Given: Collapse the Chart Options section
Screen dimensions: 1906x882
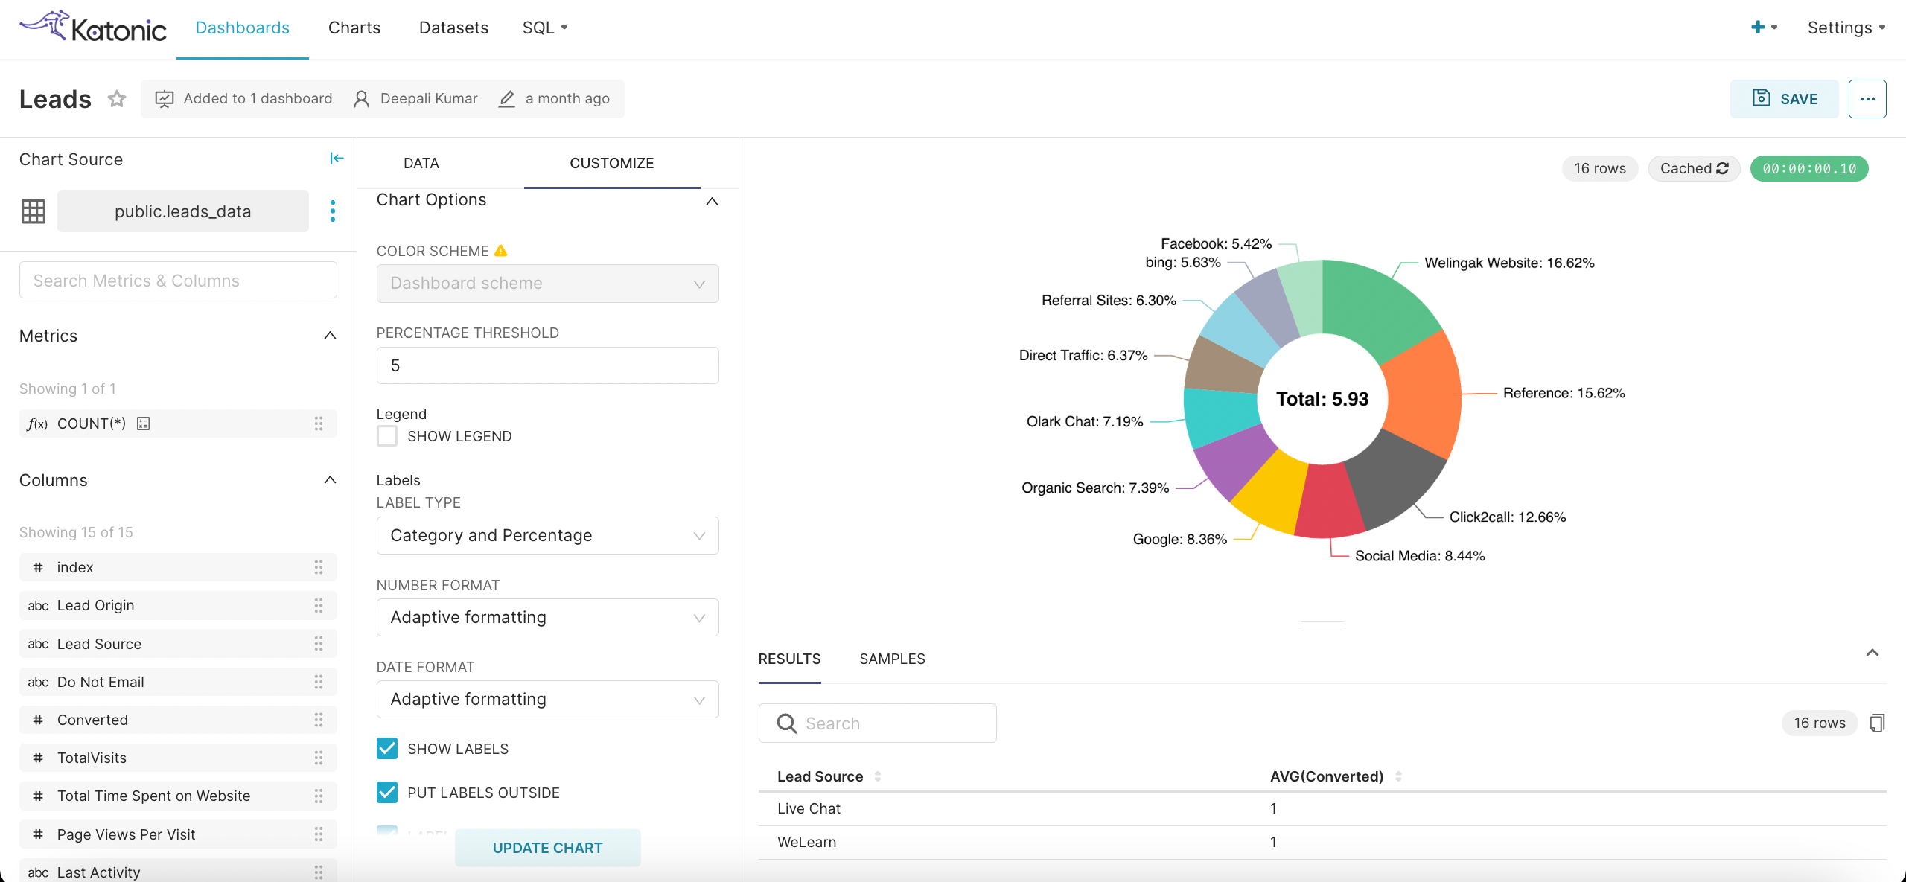Looking at the screenshot, I should pos(712,201).
